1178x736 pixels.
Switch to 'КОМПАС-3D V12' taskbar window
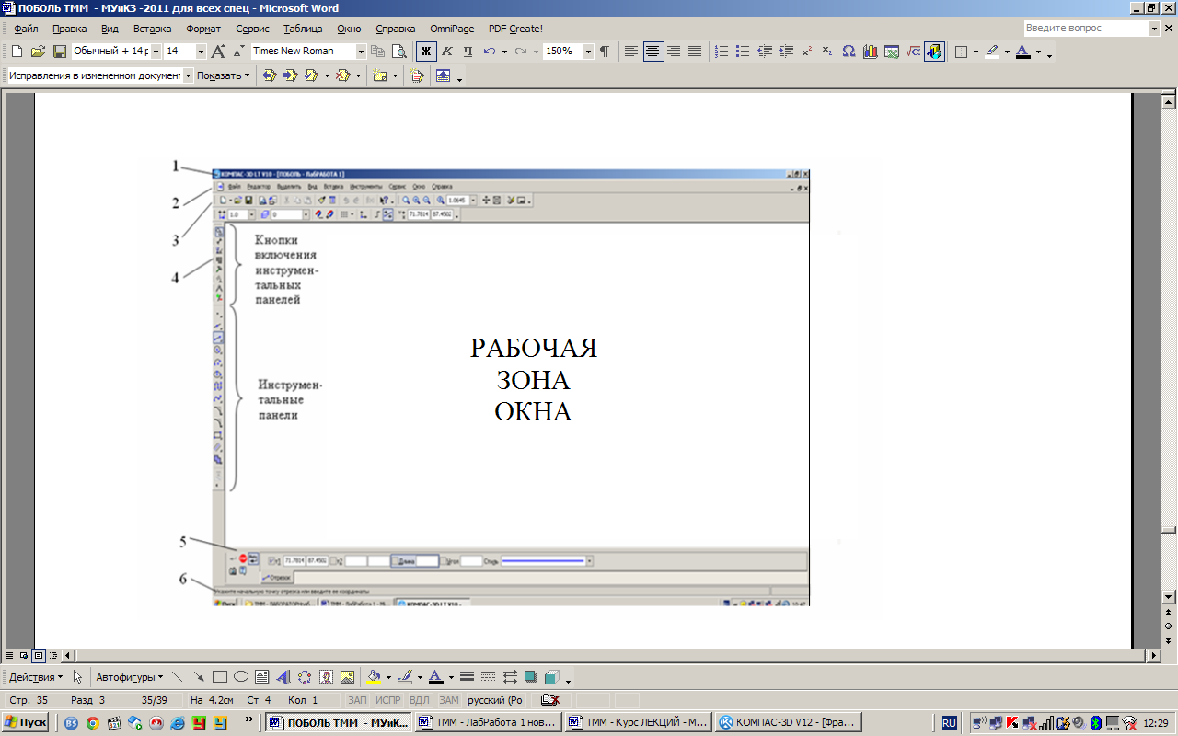[x=789, y=722]
